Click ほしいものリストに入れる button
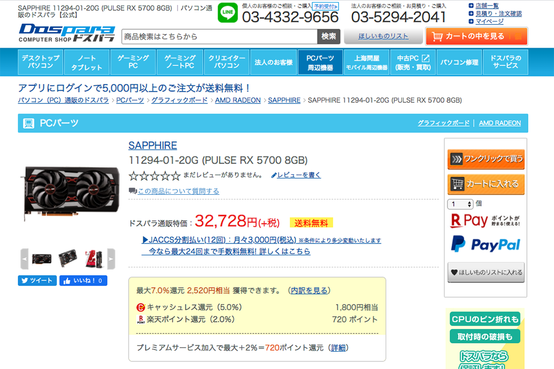The width and height of the screenshot is (554, 369). point(486,272)
